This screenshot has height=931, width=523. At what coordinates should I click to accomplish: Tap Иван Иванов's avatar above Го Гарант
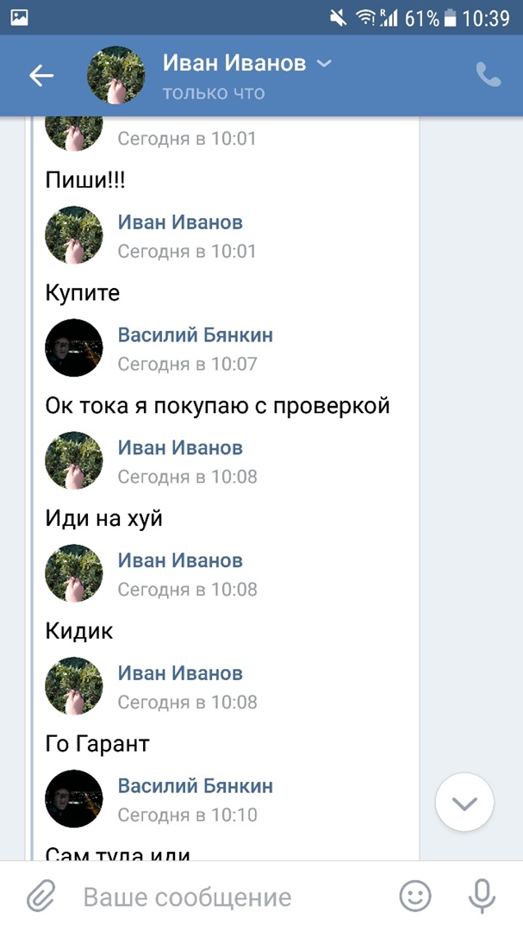click(x=74, y=686)
